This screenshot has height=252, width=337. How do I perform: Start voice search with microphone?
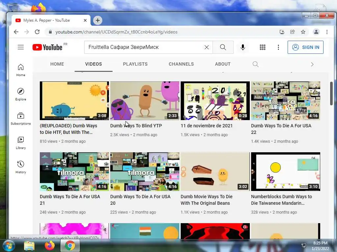click(243, 47)
